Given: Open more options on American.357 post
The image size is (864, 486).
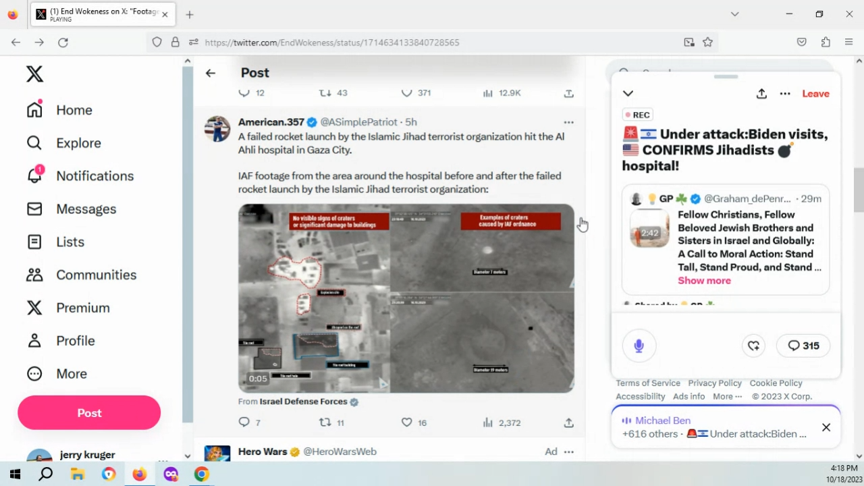Looking at the screenshot, I should [568, 122].
